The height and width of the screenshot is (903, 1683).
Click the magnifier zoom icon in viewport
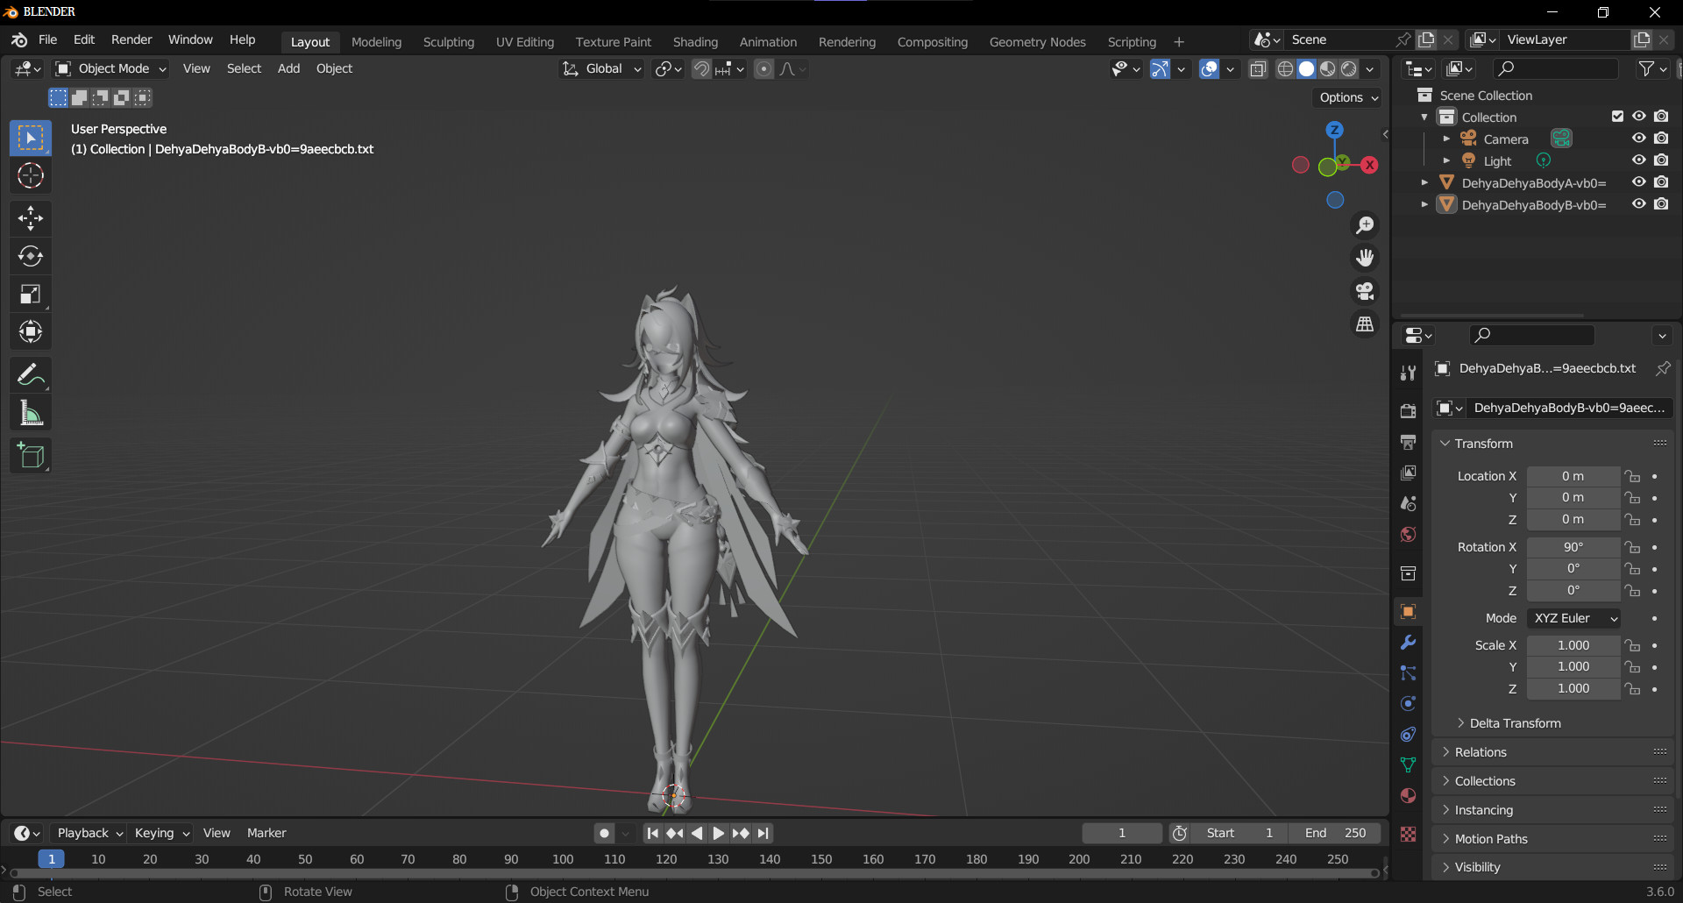[x=1365, y=224]
